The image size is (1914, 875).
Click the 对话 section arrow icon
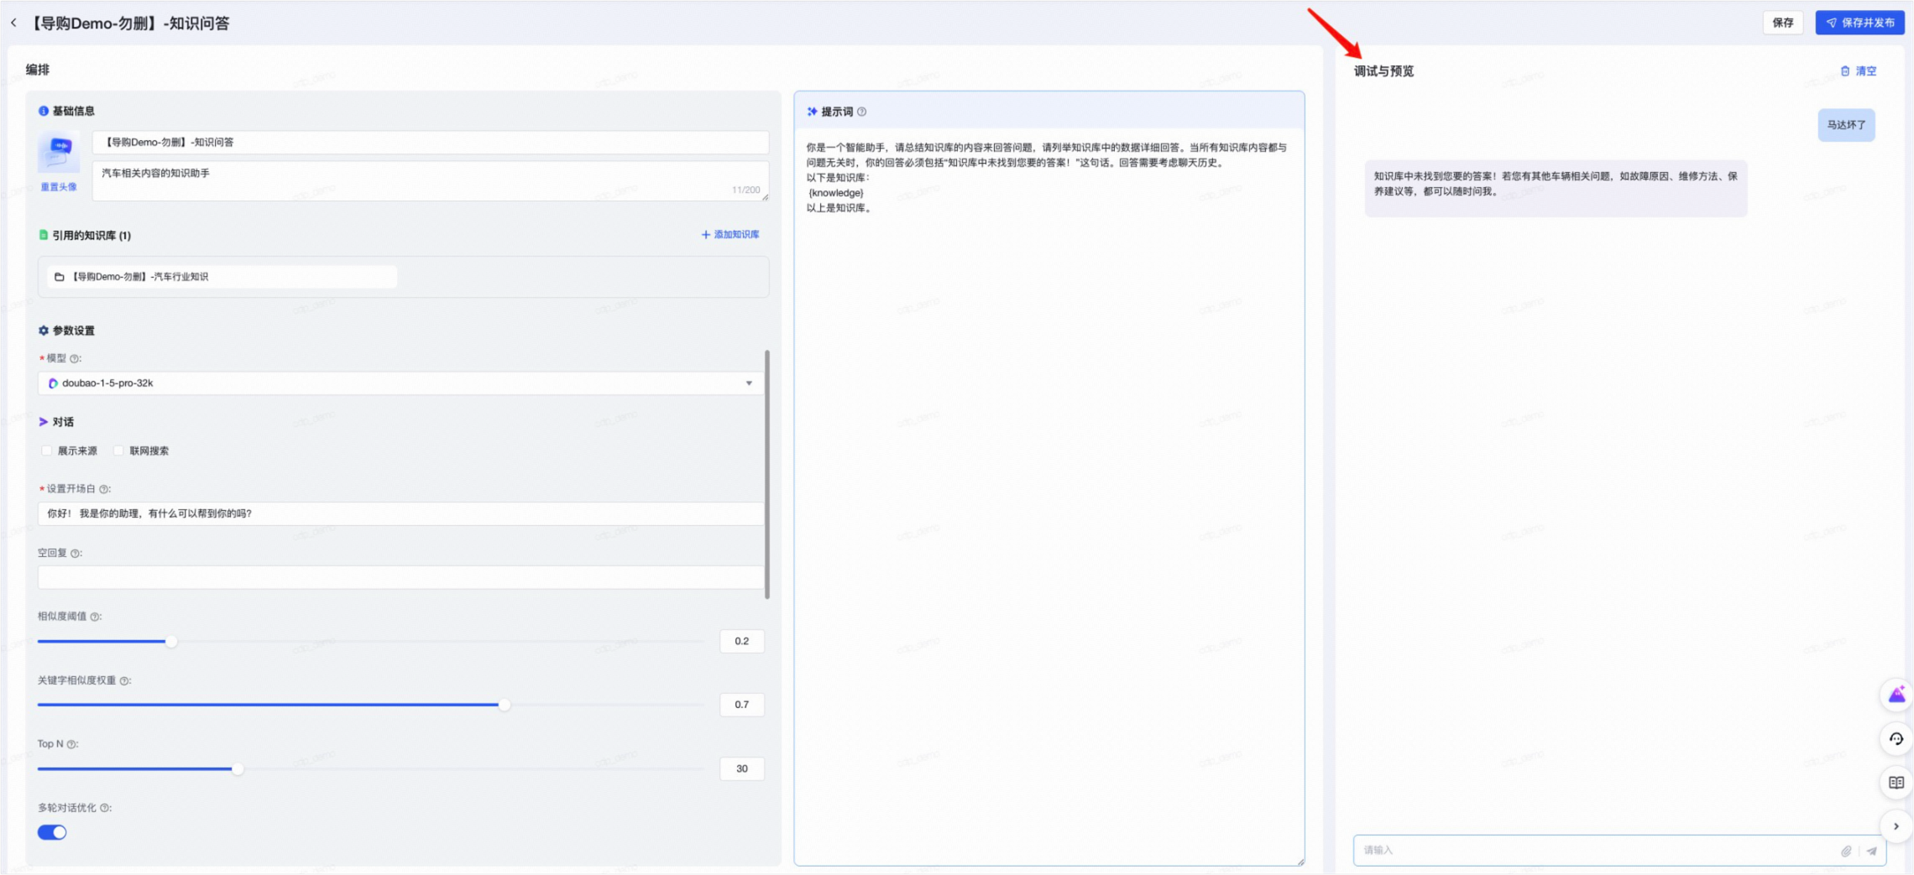(x=44, y=422)
